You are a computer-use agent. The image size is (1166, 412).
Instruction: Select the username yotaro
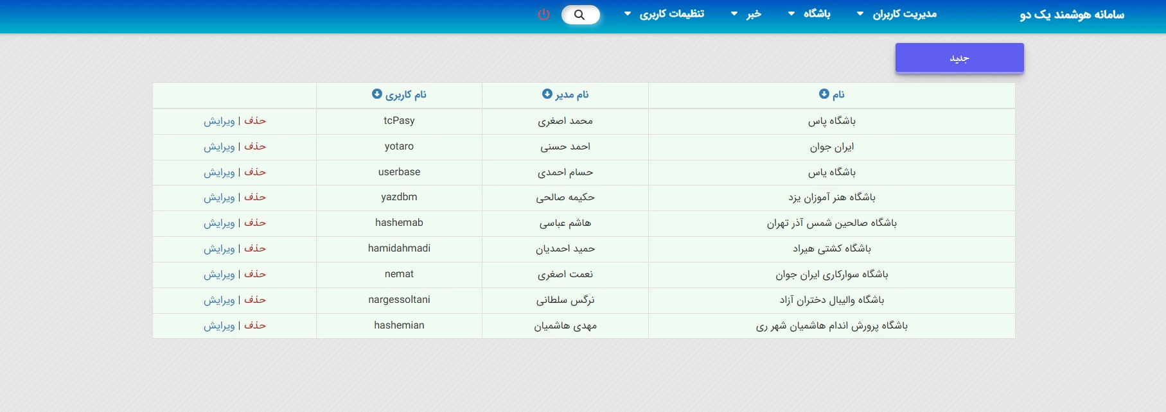399,146
